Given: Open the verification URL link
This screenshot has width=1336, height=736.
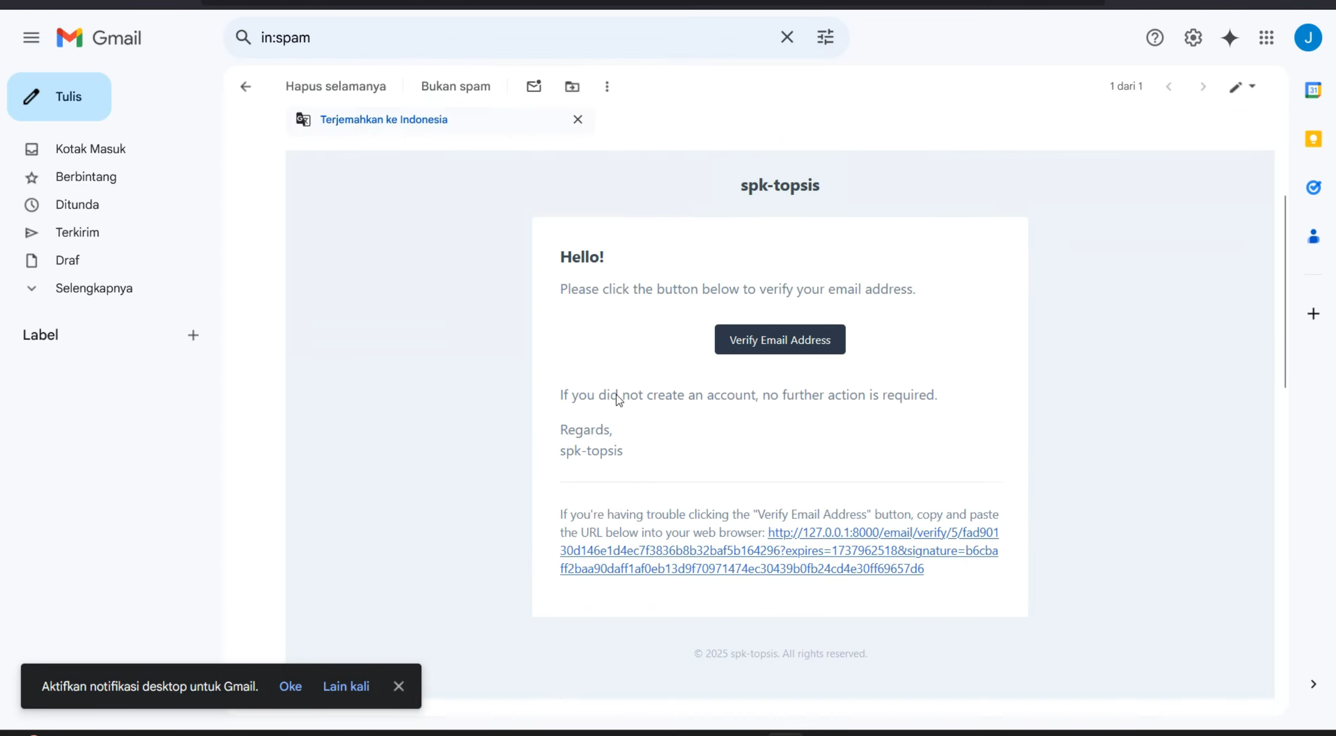Looking at the screenshot, I should (779, 550).
